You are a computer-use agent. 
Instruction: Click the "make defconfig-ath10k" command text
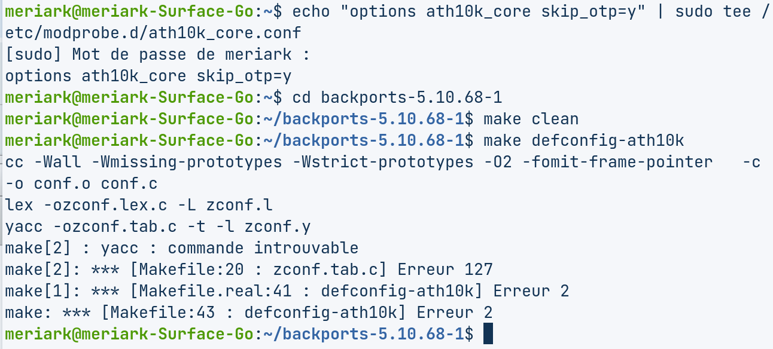coord(583,140)
